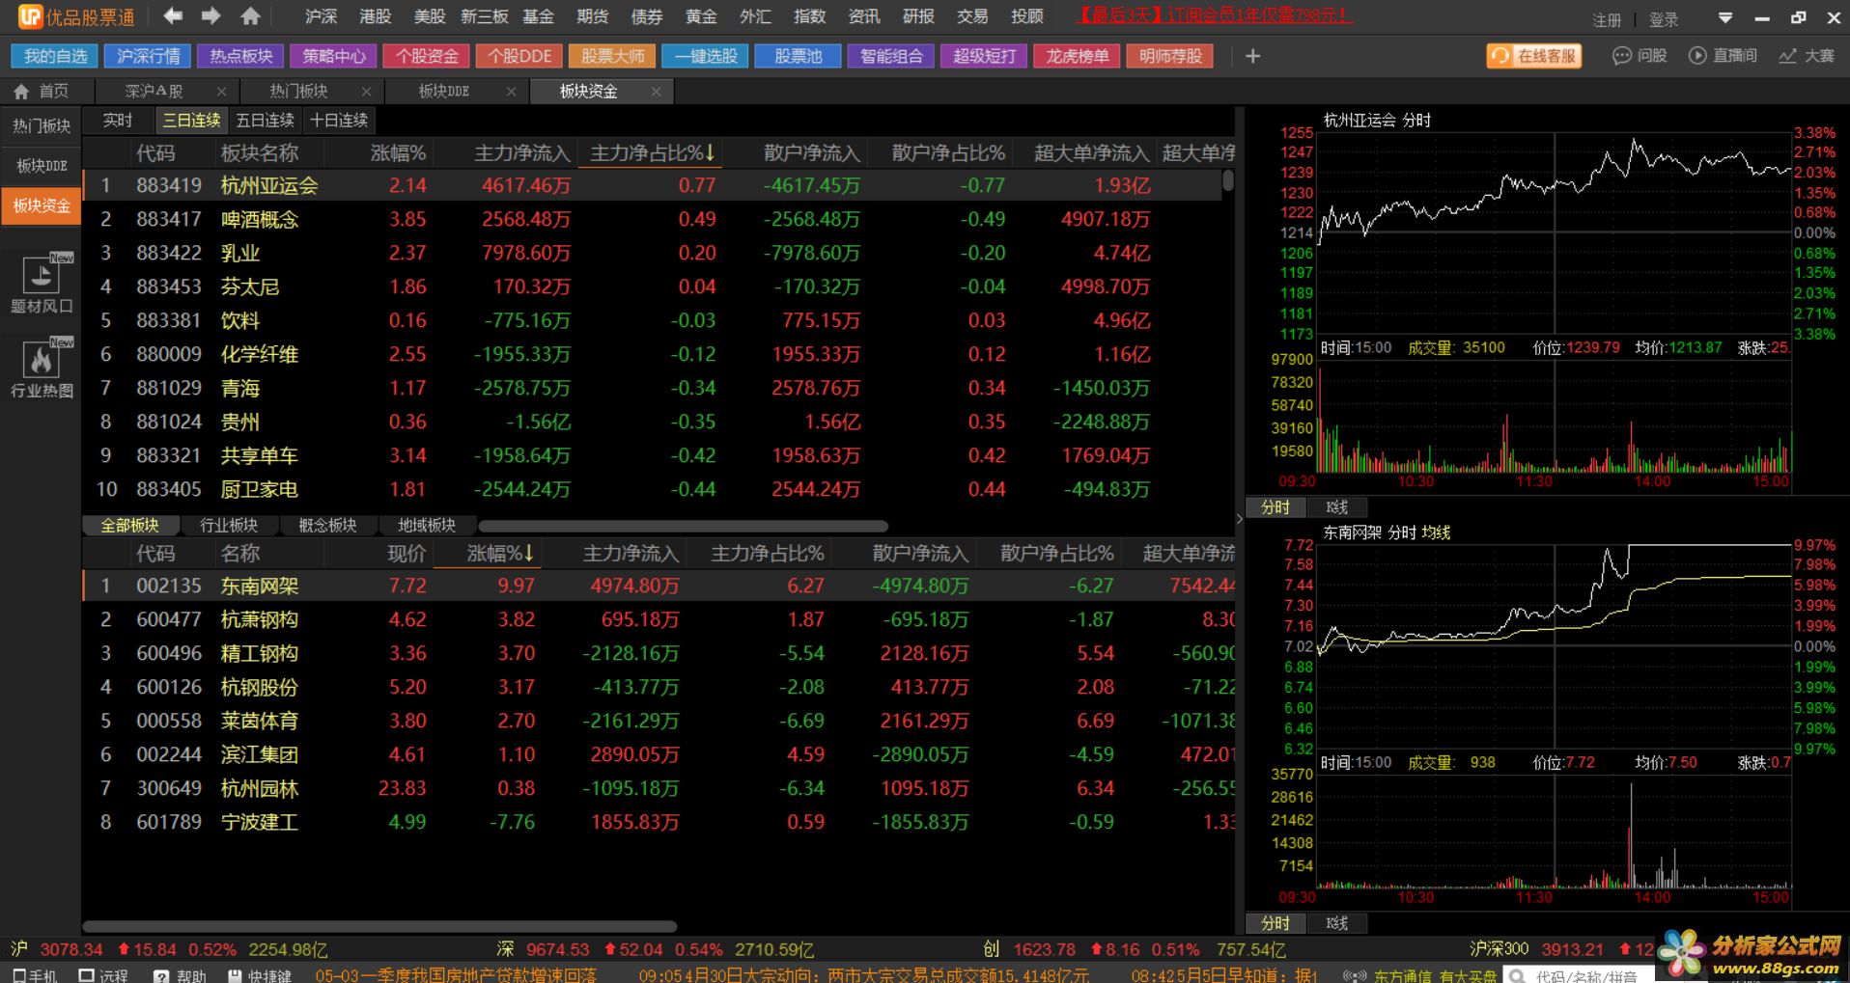The image size is (1850, 983).
Task: Open 策略中心 button
Action: [334, 56]
